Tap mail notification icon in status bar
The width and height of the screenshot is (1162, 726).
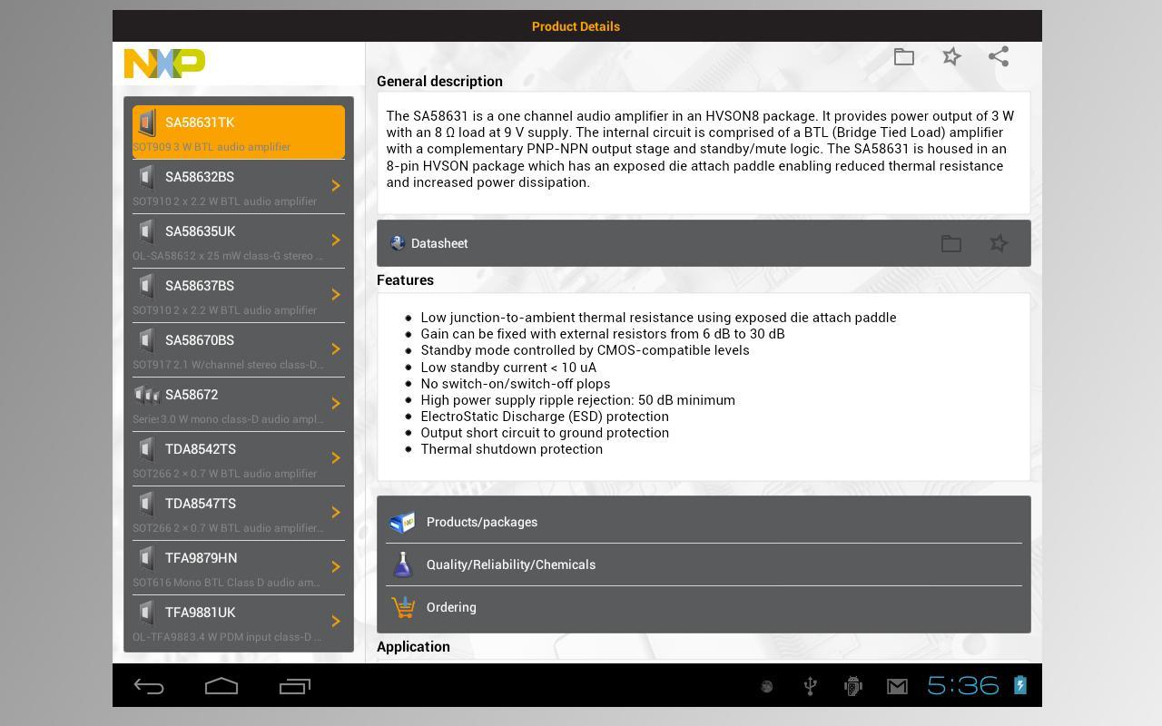[x=897, y=687]
